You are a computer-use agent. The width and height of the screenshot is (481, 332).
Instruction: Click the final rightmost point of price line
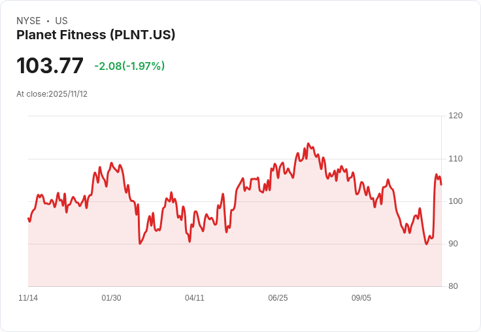pos(441,184)
